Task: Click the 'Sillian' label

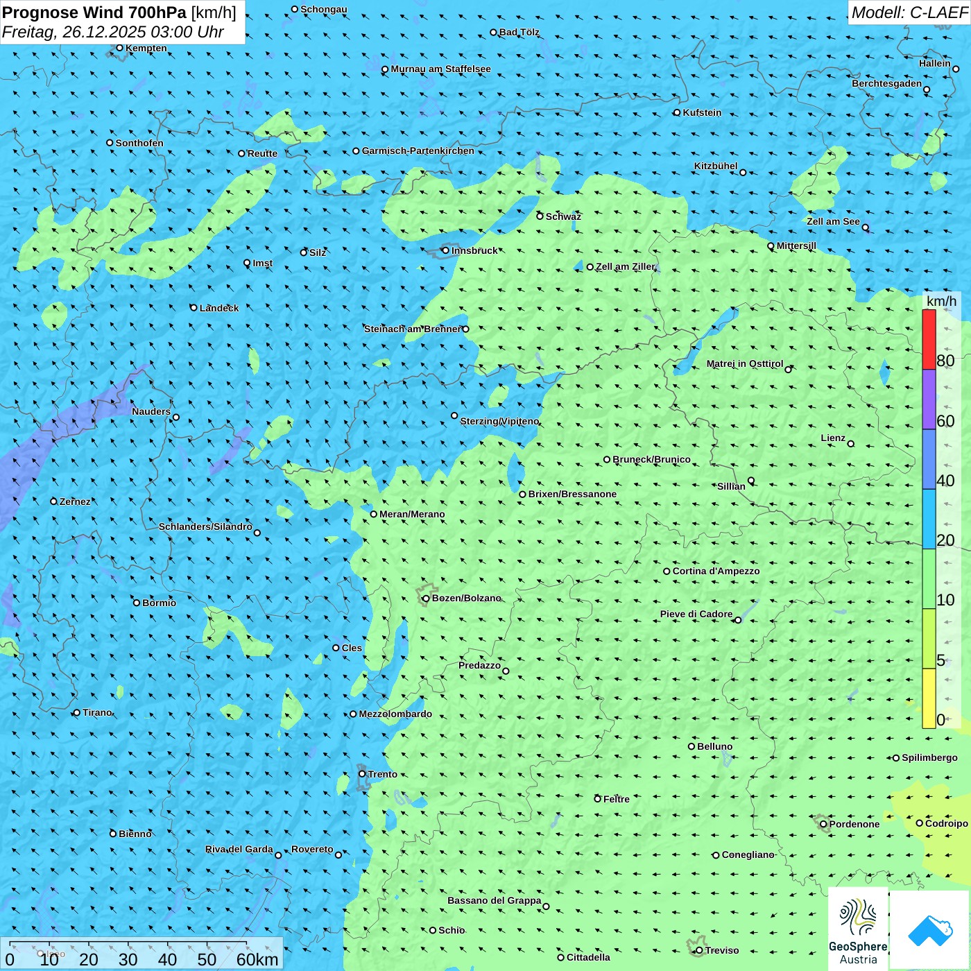Action: pyautogui.click(x=731, y=486)
